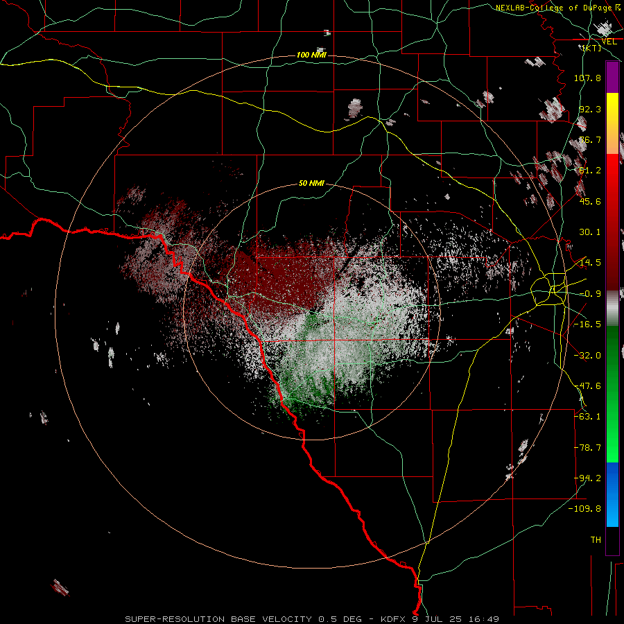Click the 100 NMI range ring label
Viewport: 624px width, 624px height.
[311, 55]
